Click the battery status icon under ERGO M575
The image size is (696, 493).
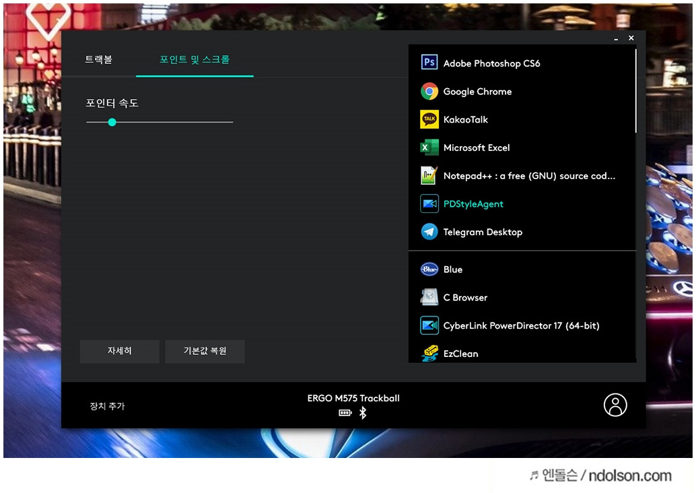[345, 413]
